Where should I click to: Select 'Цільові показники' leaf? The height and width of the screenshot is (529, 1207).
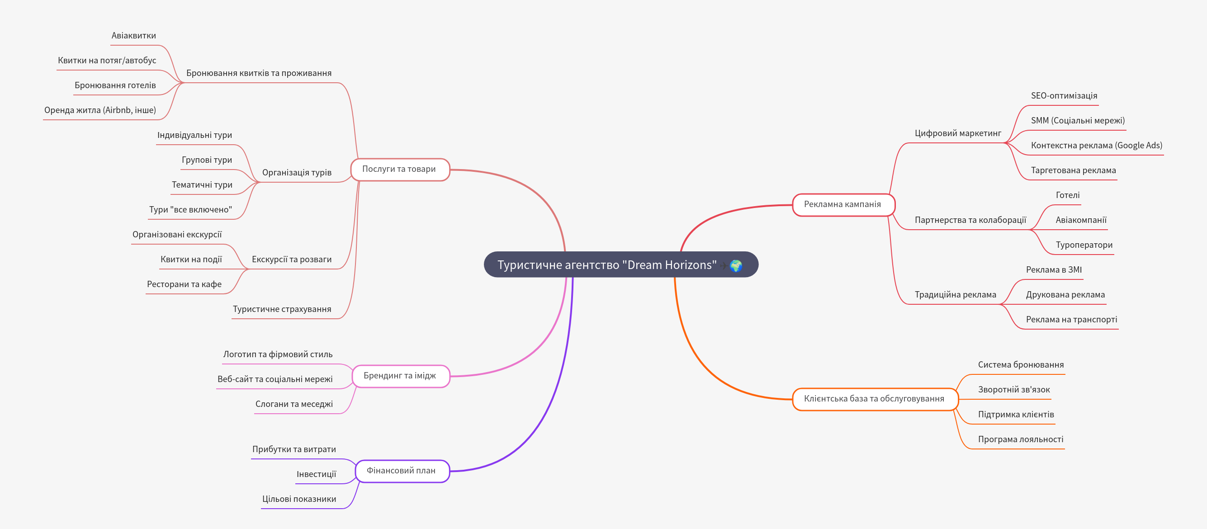tap(299, 499)
